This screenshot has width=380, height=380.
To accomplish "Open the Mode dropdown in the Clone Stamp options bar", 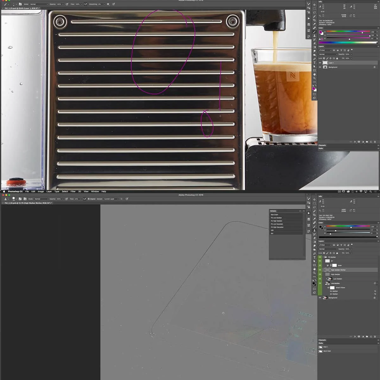I will pyautogui.click(x=41, y=199).
